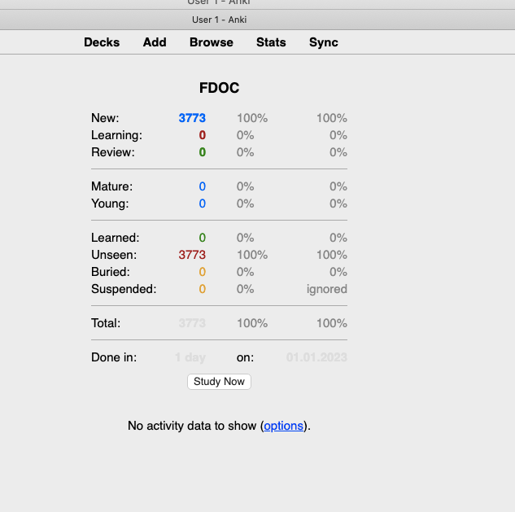Open the Decks screen
Viewport: 515px width, 512px height.
(102, 42)
